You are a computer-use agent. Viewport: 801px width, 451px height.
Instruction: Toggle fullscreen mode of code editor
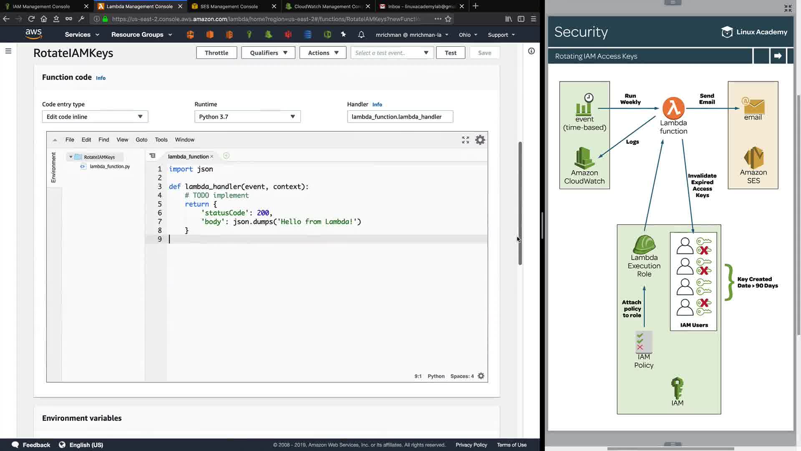(x=466, y=140)
